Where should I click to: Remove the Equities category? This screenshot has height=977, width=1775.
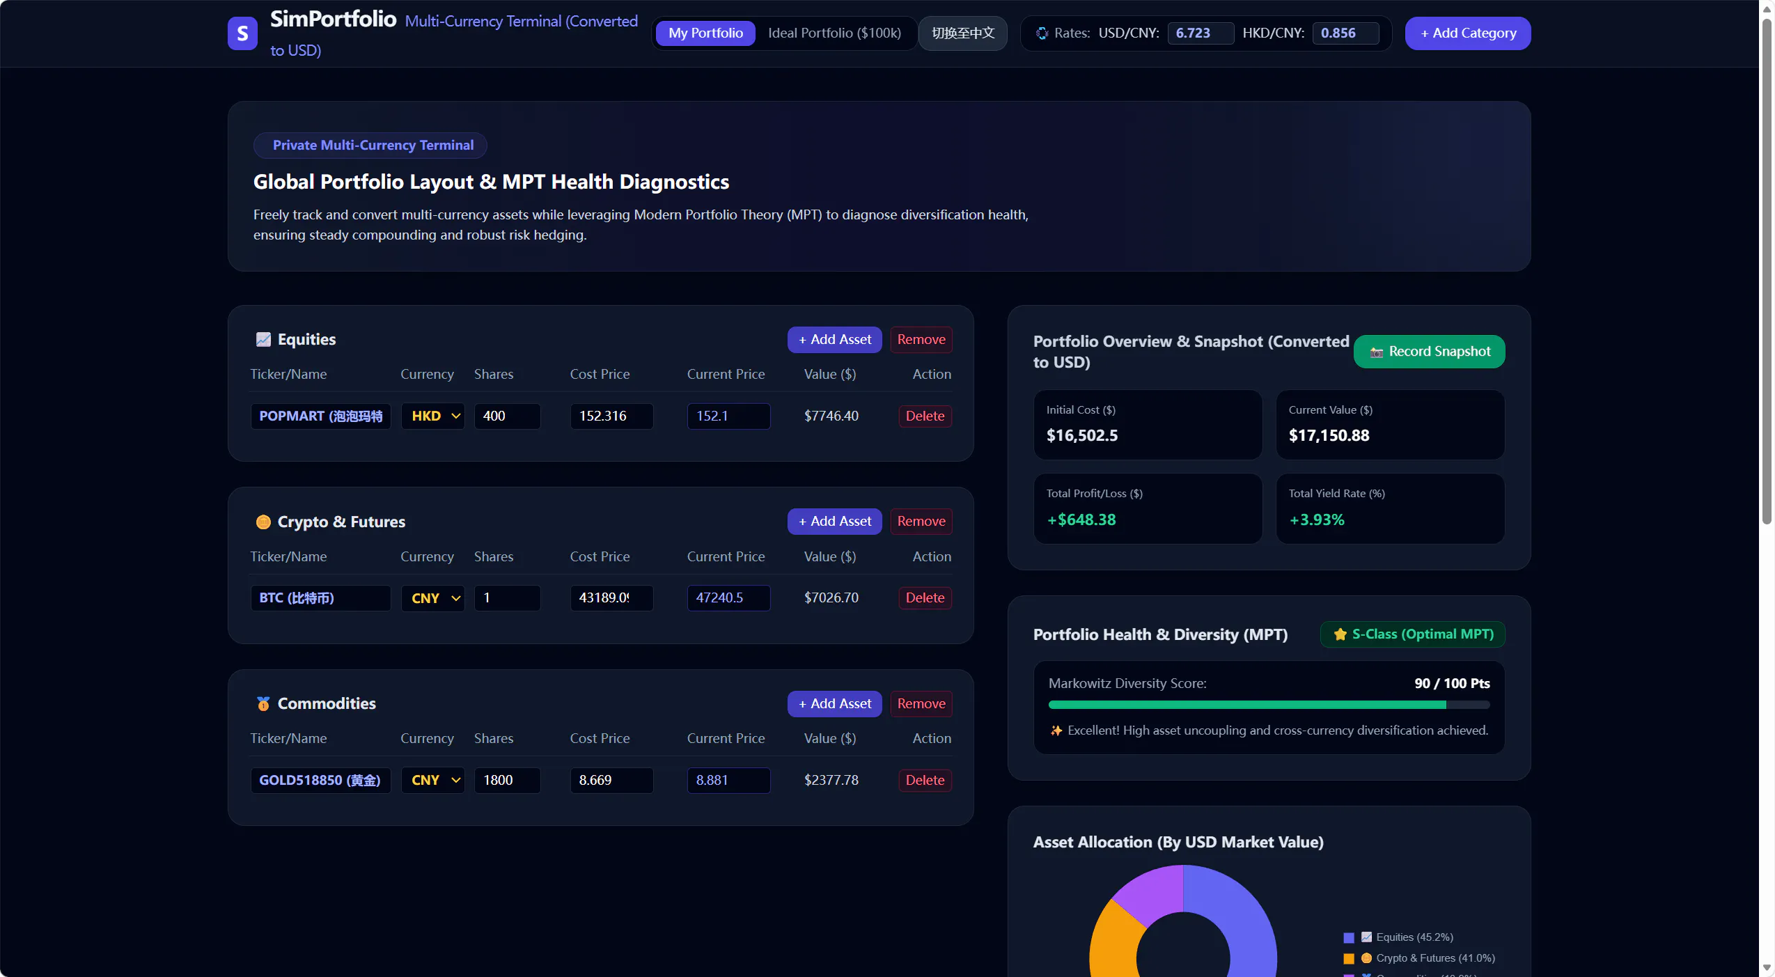pyautogui.click(x=921, y=340)
